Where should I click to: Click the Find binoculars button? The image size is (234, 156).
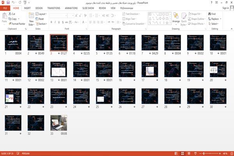(x=212, y=14)
